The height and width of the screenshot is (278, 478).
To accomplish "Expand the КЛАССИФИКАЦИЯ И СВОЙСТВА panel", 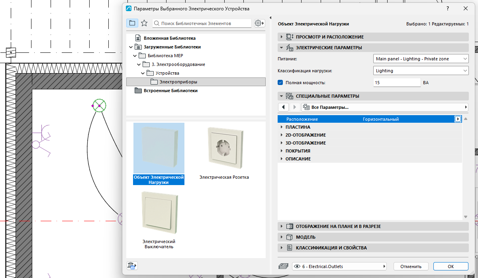I will click(x=373, y=248).
